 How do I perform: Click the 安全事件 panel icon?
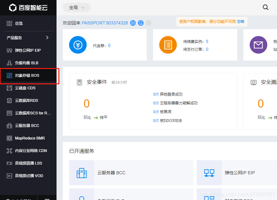(x=79, y=82)
